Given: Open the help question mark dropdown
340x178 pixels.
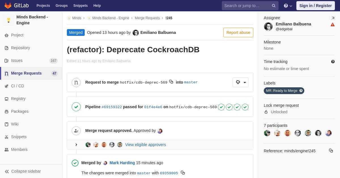Looking at the screenshot, I should point(288,6).
